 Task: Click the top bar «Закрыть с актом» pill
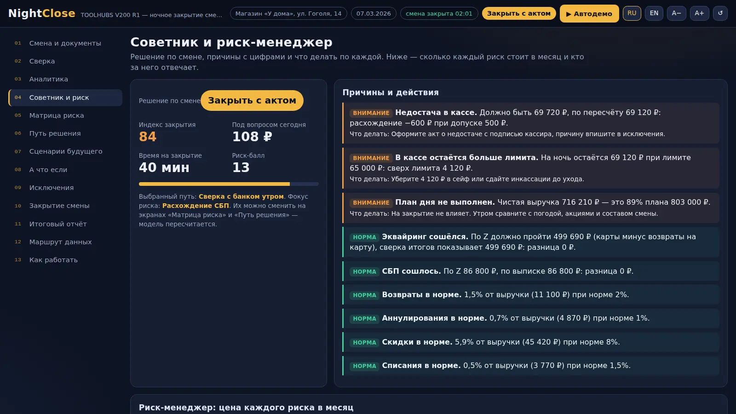click(x=519, y=13)
